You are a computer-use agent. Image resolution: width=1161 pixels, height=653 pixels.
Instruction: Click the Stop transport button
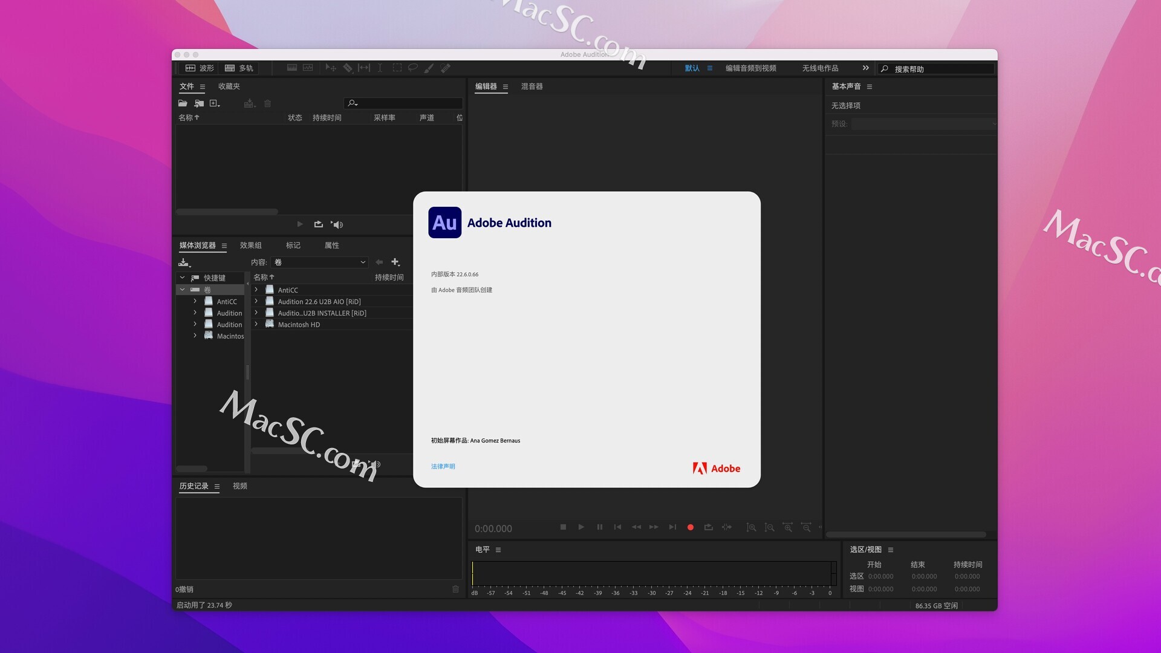[563, 527]
